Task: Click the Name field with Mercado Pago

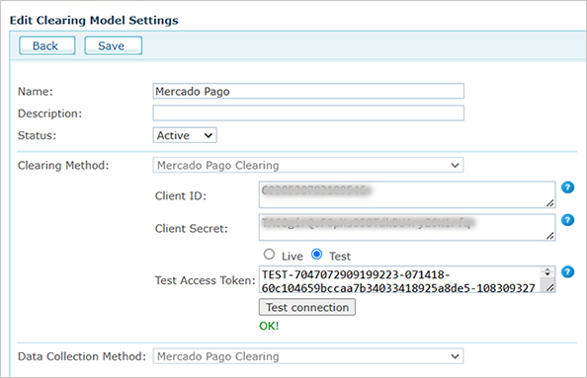Action: point(308,91)
